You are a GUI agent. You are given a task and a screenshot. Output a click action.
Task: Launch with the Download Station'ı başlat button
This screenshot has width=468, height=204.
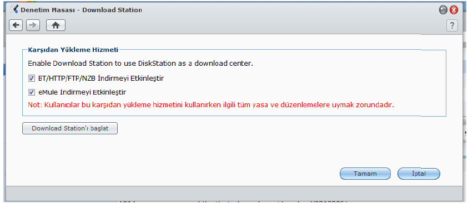pos(70,128)
